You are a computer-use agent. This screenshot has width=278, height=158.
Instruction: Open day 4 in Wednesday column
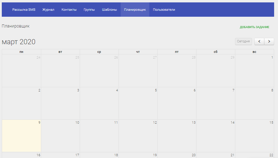click(x=117, y=90)
